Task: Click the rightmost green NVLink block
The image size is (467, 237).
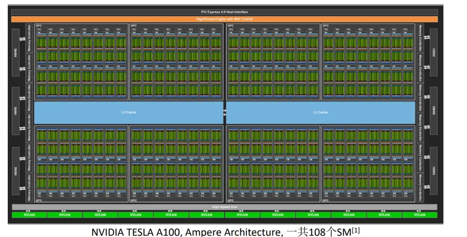Action: click(x=419, y=215)
